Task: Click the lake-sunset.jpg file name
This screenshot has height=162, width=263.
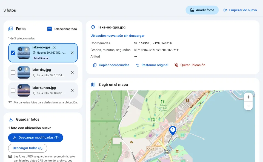Action: pyautogui.click(x=44, y=88)
